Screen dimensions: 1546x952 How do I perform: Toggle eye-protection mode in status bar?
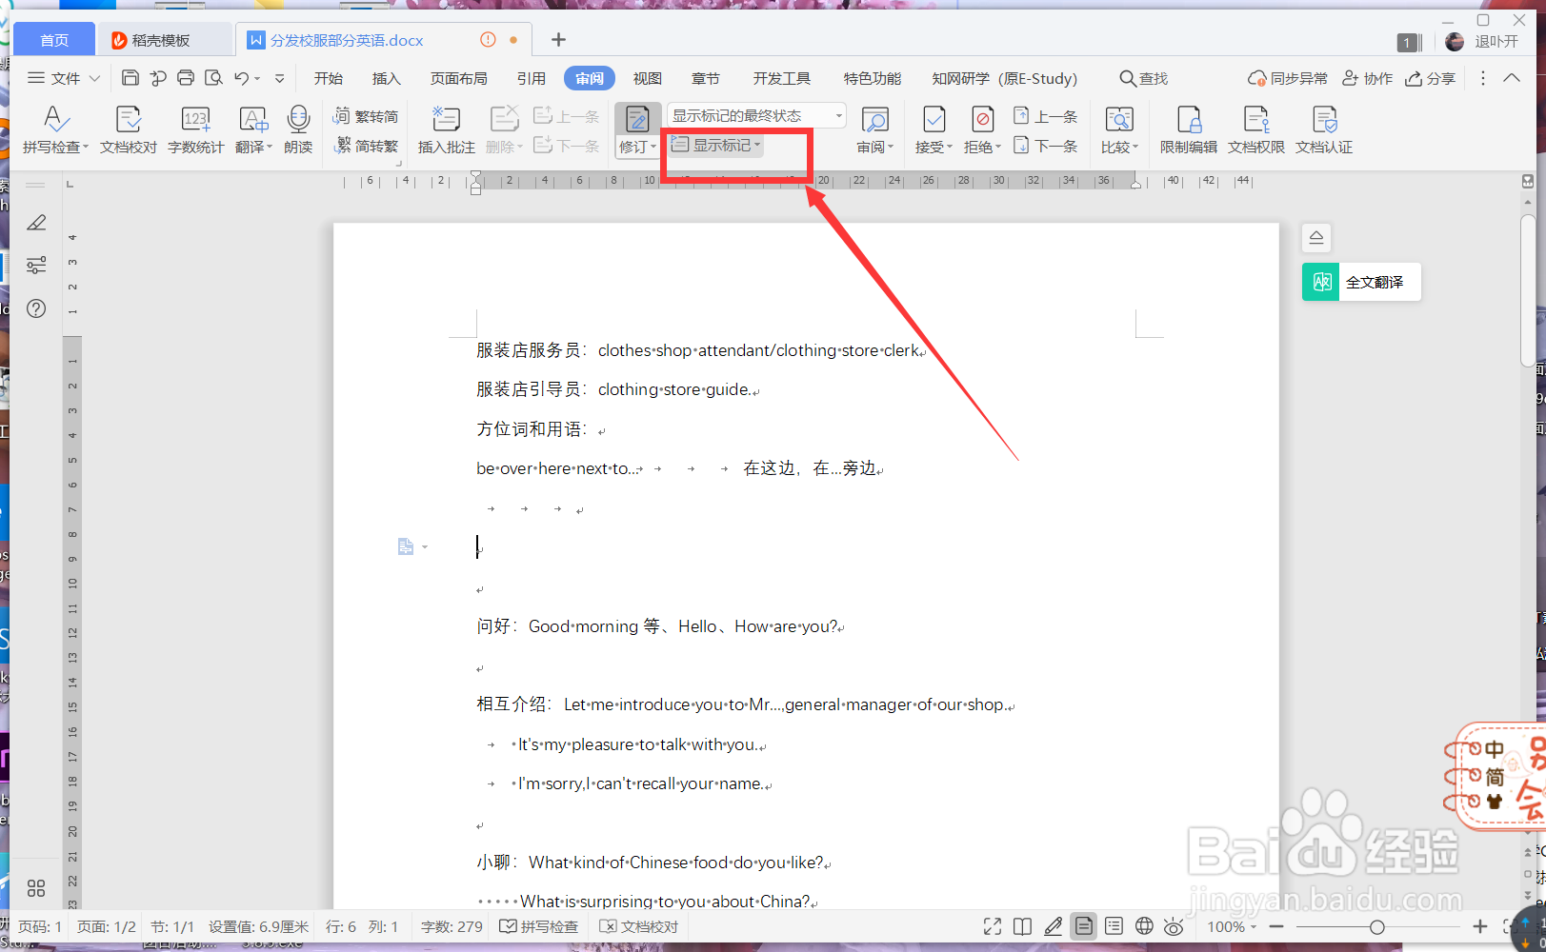[1174, 925]
